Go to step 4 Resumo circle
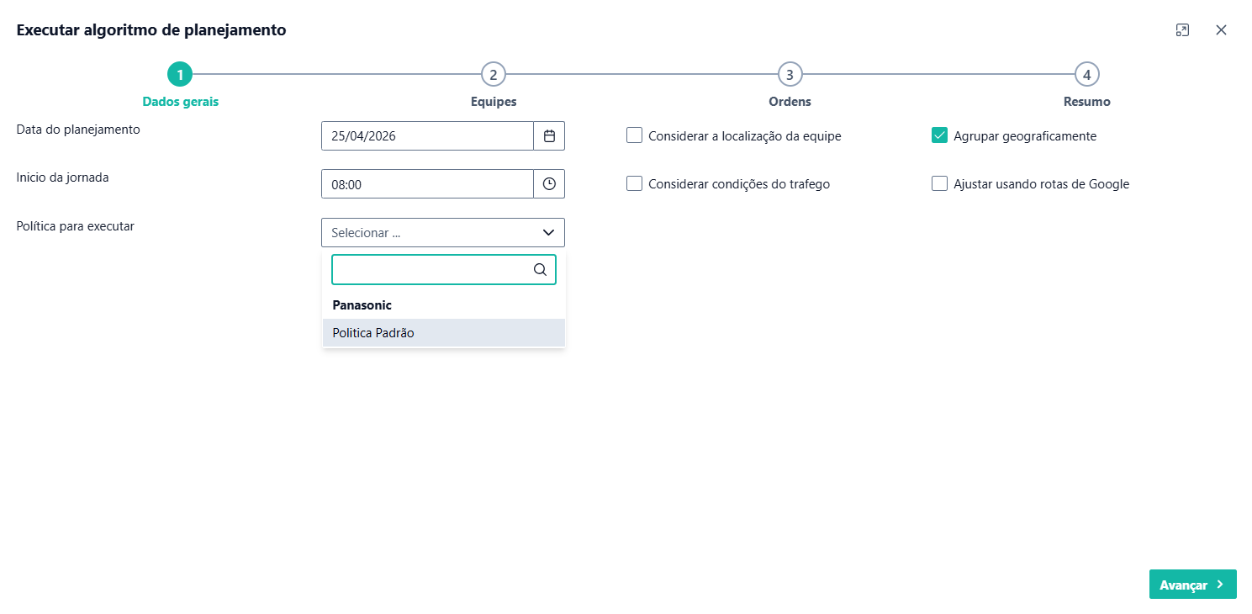The width and height of the screenshot is (1252, 614). click(x=1087, y=75)
